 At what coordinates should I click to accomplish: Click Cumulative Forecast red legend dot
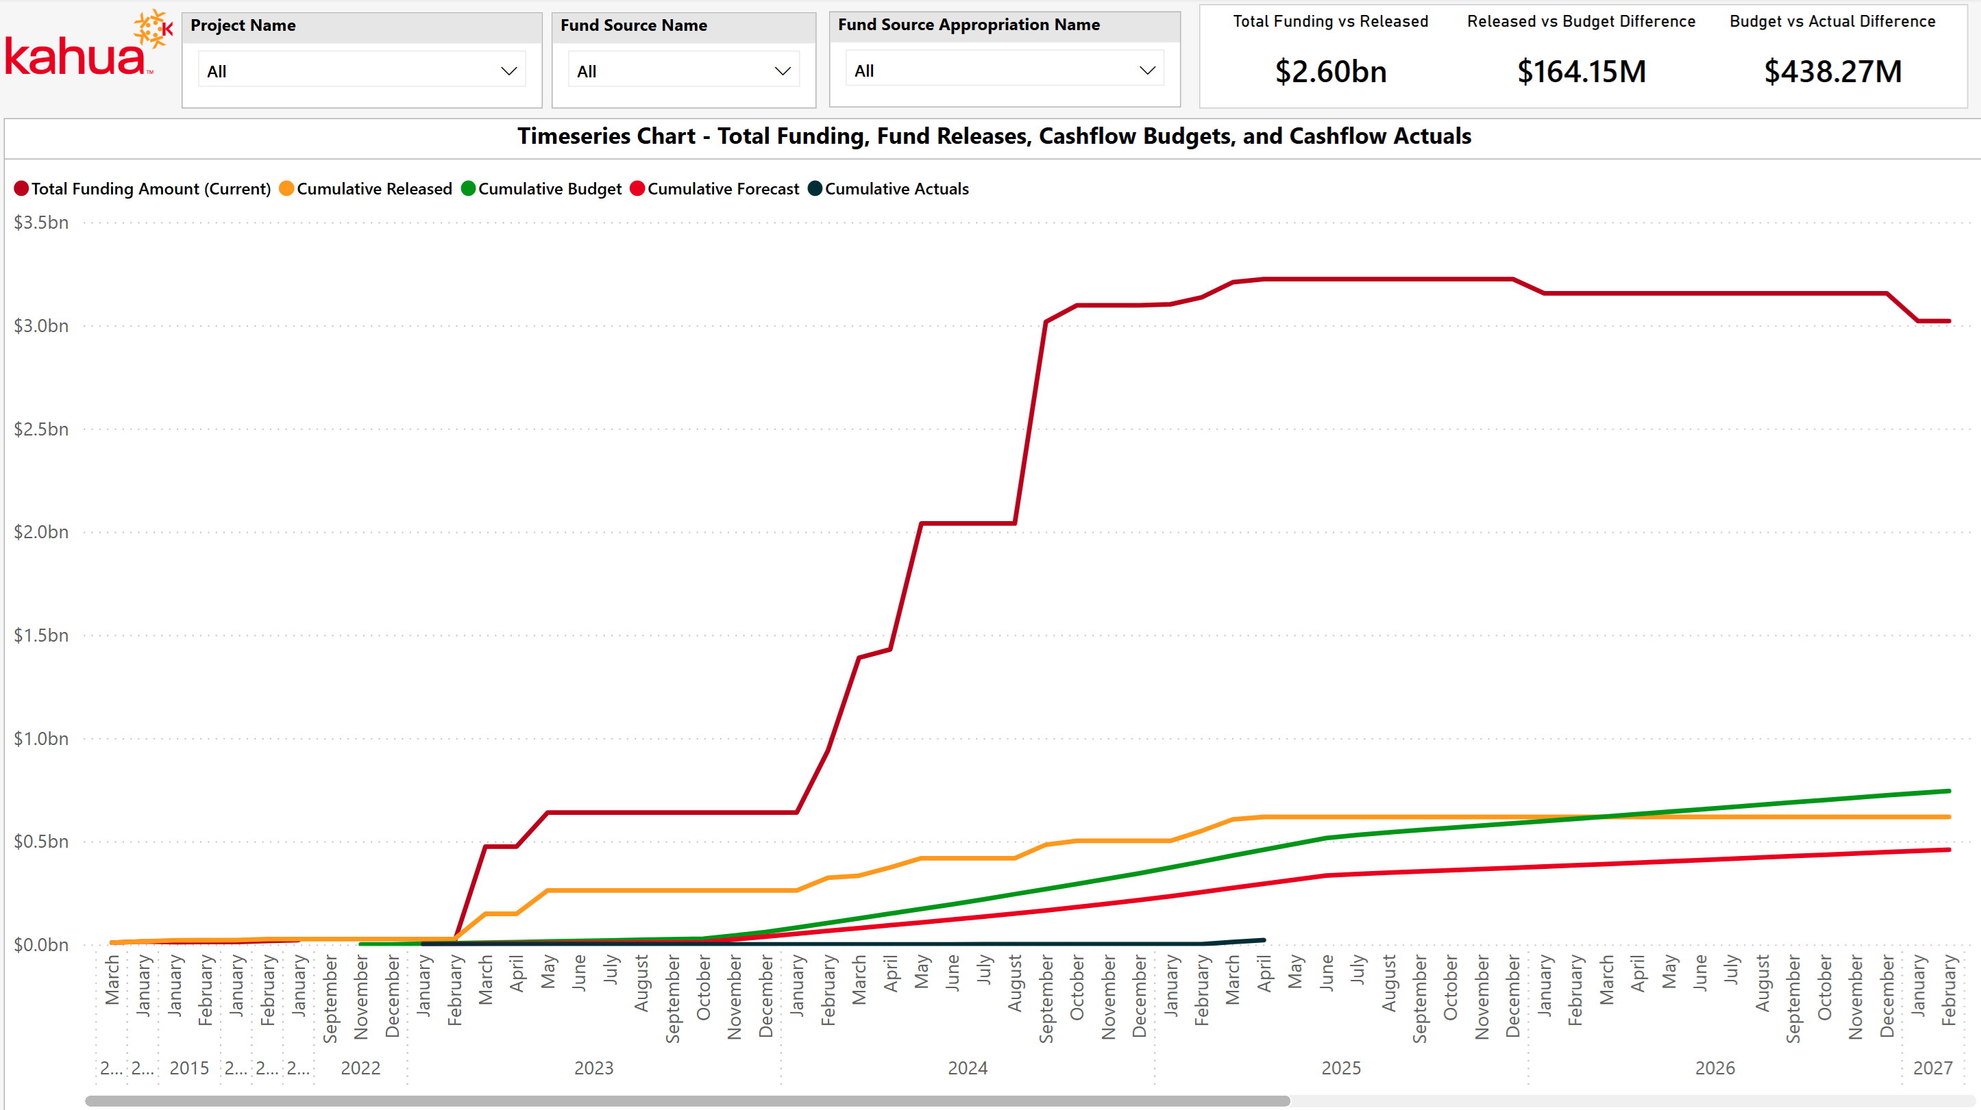pyautogui.click(x=637, y=189)
